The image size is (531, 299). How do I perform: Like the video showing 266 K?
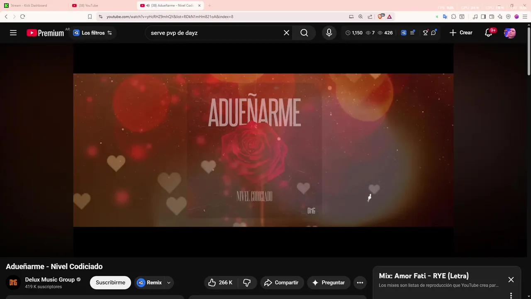220,282
